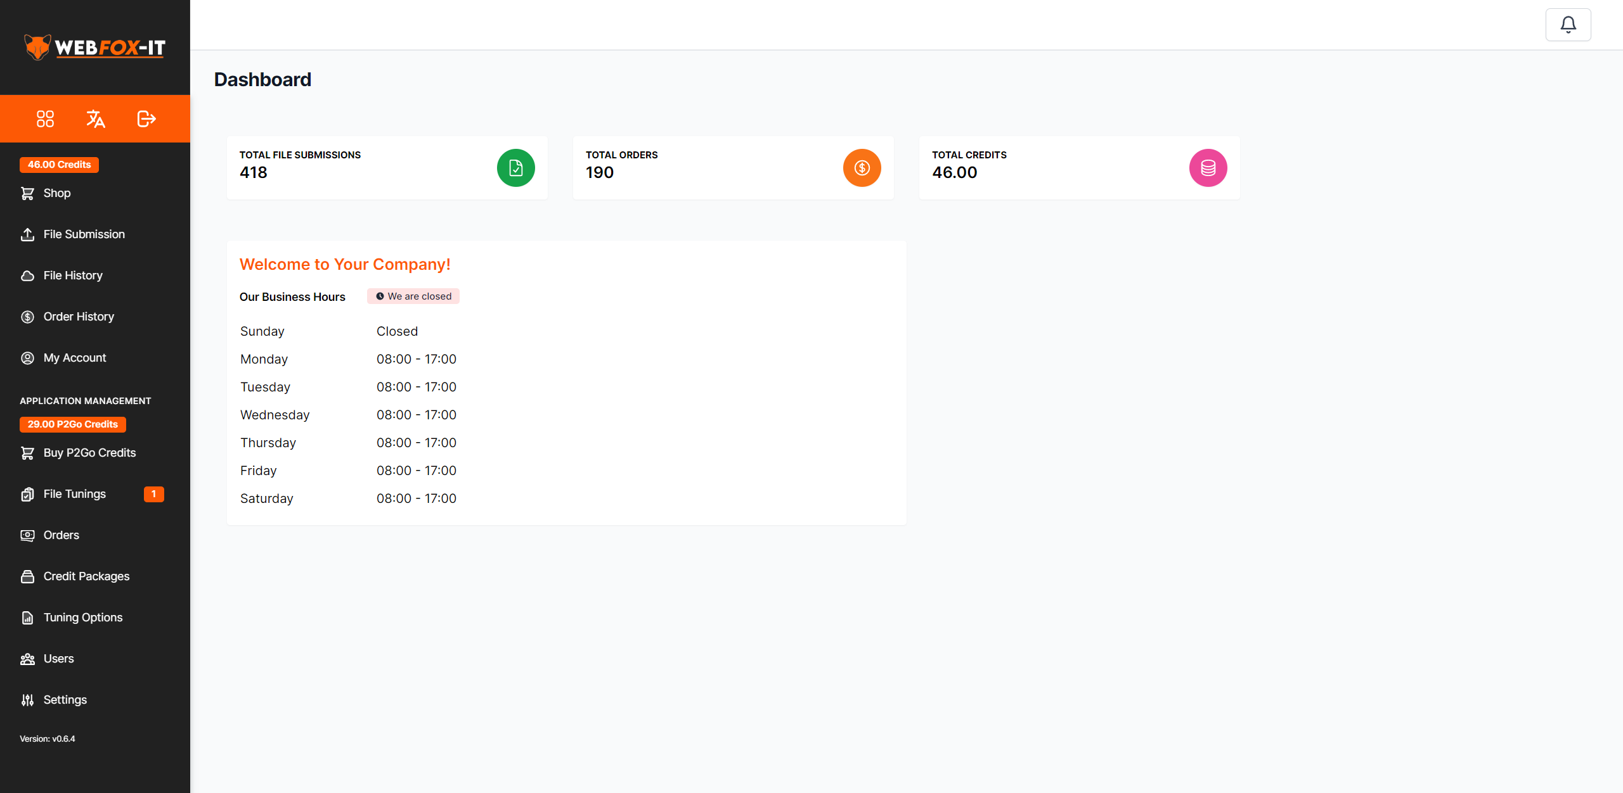Screen dimensions: 1623x793
Task: Click the File History cloud icon
Action: [x=27, y=275]
